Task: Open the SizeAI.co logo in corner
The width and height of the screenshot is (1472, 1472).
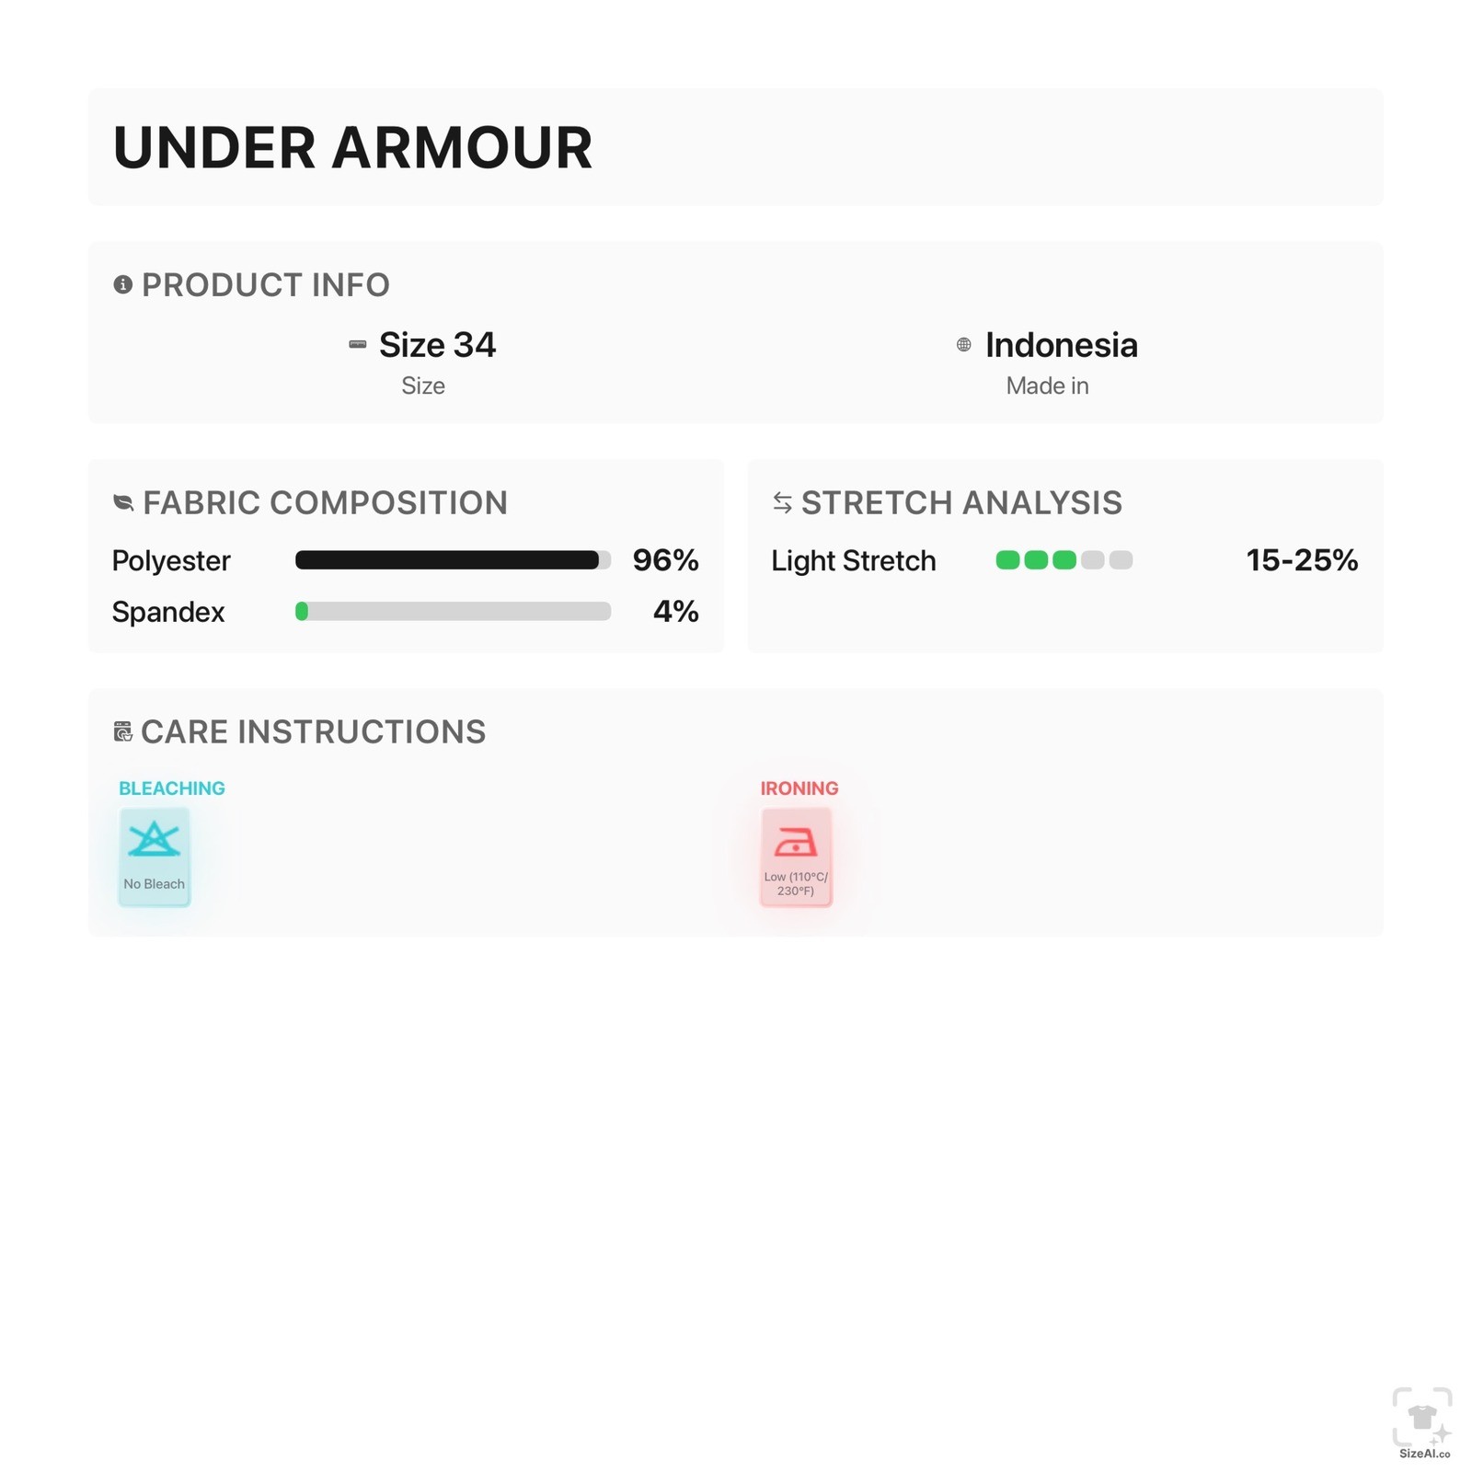Action: pos(1423,1423)
